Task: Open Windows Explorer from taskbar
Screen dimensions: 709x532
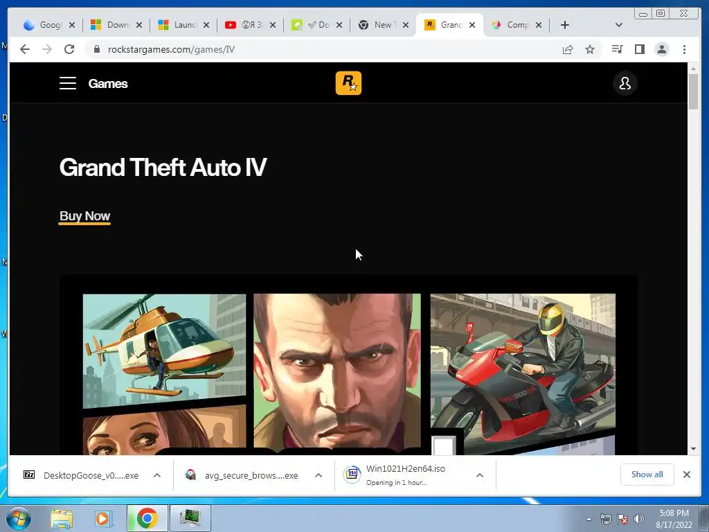Action: pyautogui.click(x=62, y=518)
